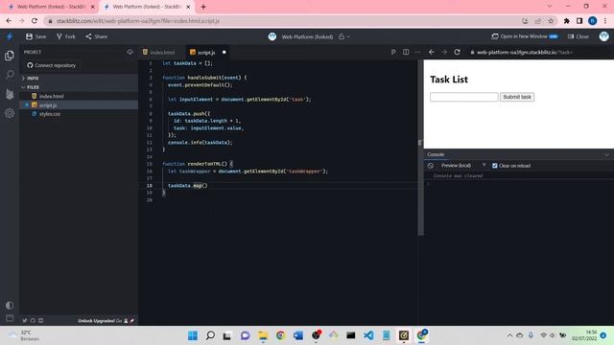Click the split editor icon
The width and height of the screenshot is (614, 345).
coord(406,52)
